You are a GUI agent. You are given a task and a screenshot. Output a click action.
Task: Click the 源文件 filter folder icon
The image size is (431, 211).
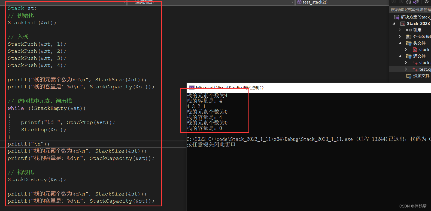coord(409,56)
